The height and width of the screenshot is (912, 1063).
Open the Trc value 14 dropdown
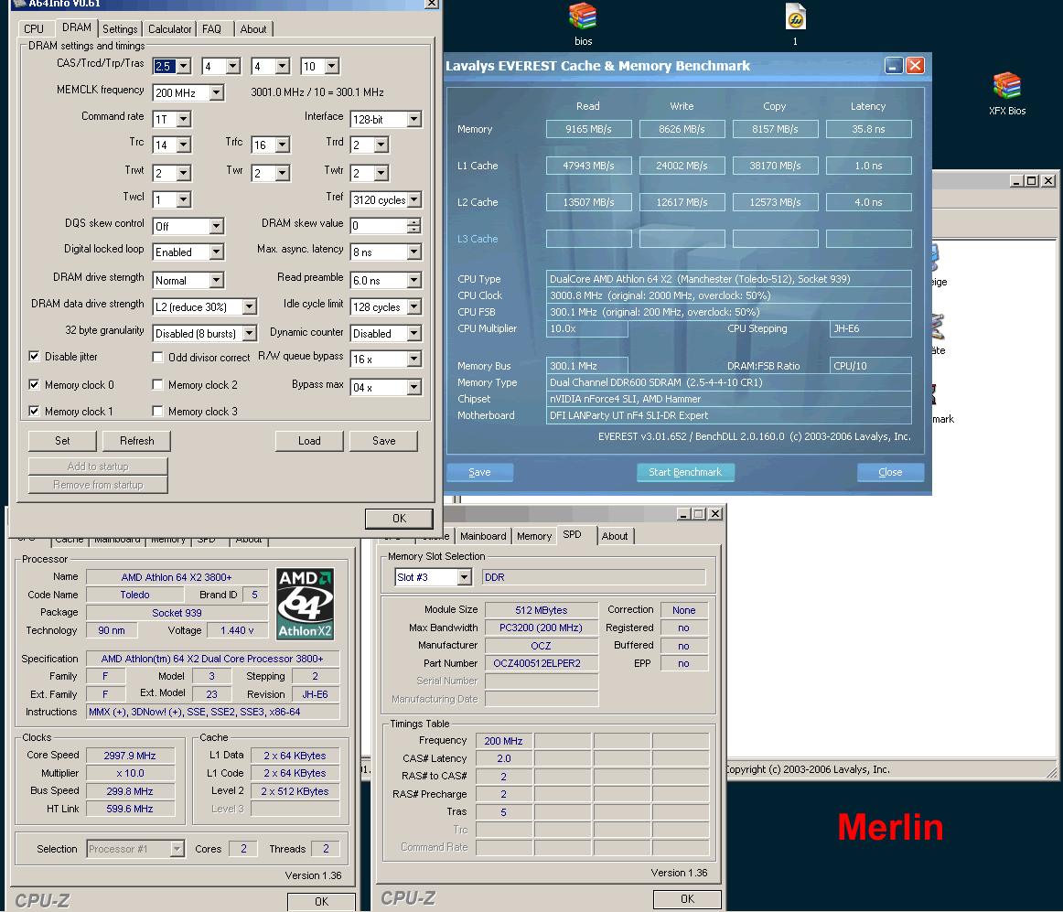(184, 145)
